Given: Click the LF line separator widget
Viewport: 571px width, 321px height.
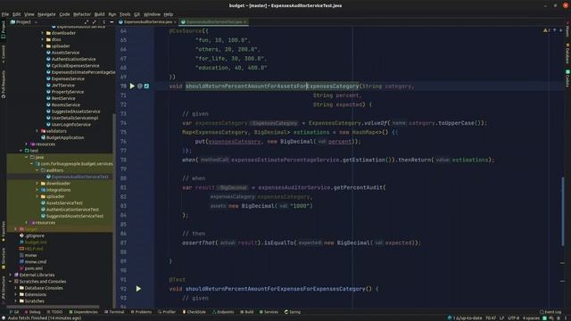Looking at the screenshot, I should click(501, 318).
